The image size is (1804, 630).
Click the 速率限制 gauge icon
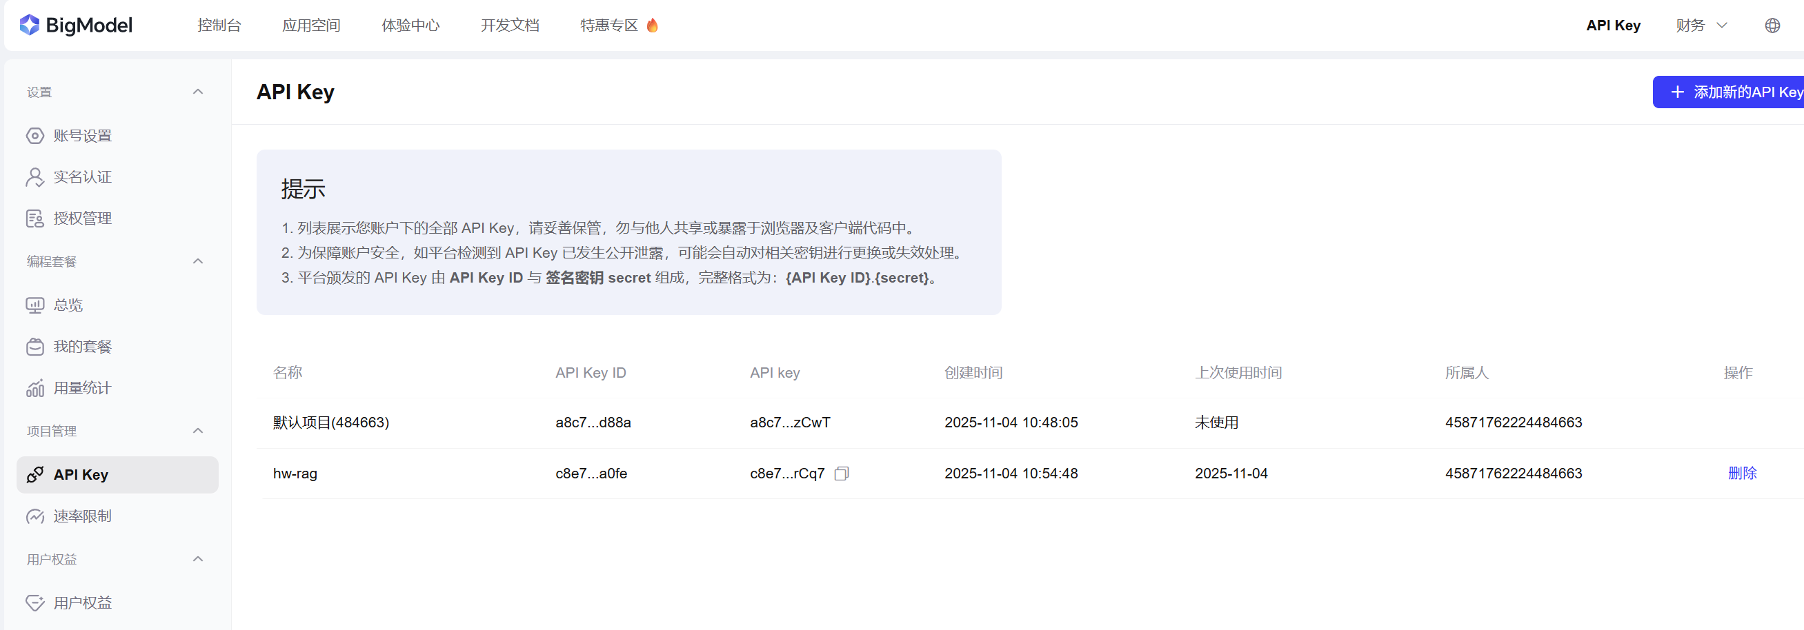coord(35,516)
